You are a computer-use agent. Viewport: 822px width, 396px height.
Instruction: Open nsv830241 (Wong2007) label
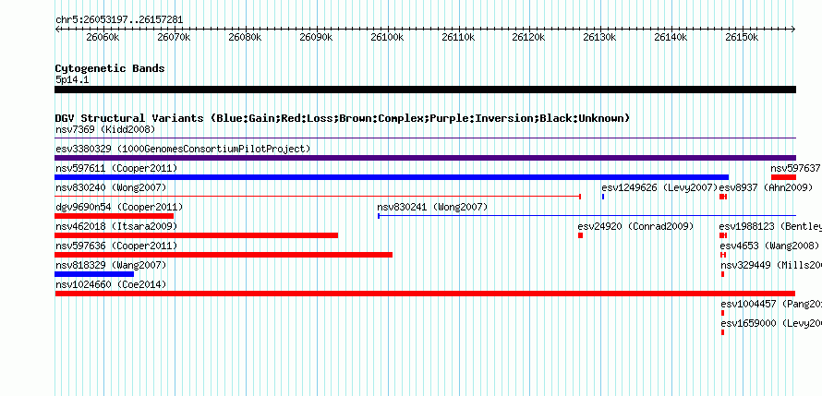pyautogui.click(x=432, y=207)
